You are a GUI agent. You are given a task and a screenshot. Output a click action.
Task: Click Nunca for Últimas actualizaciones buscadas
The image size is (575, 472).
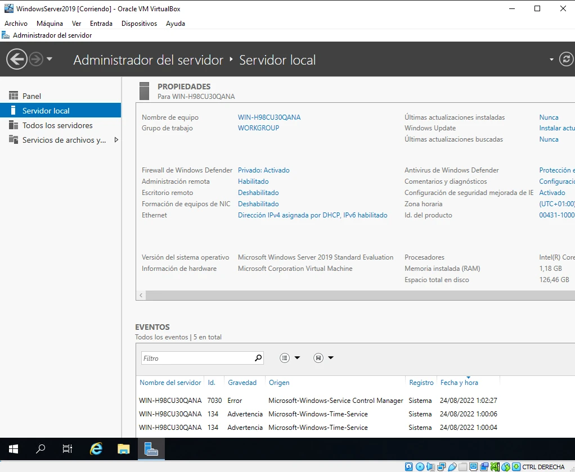(x=549, y=139)
